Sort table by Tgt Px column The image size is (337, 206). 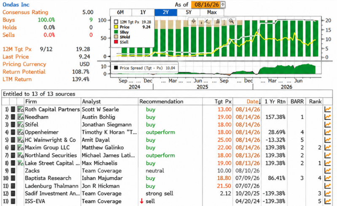click(223, 101)
